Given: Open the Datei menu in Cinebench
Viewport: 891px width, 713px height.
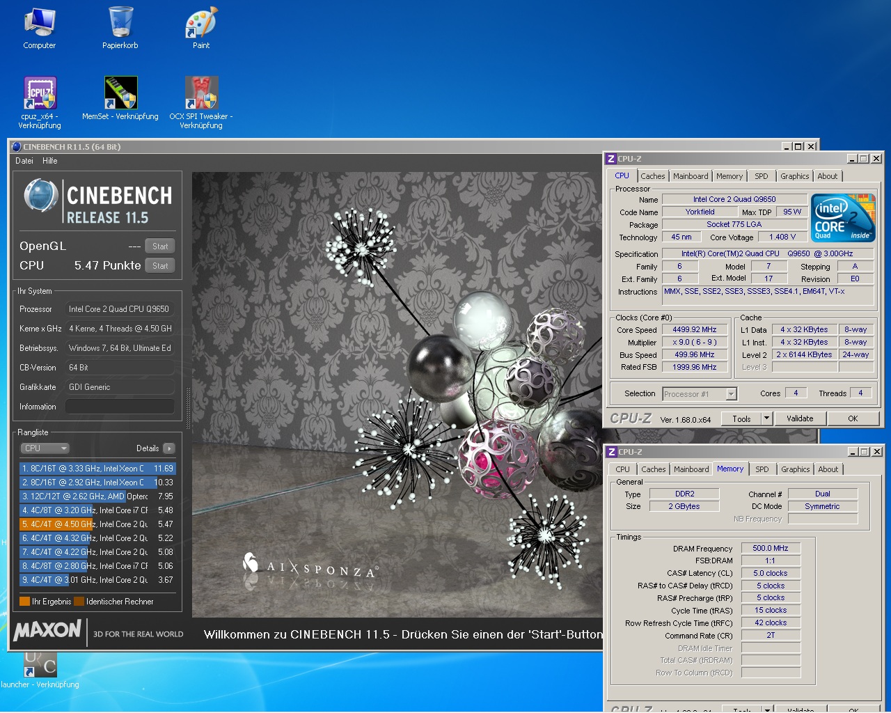Looking at the screenshot, I should point(24,161).
